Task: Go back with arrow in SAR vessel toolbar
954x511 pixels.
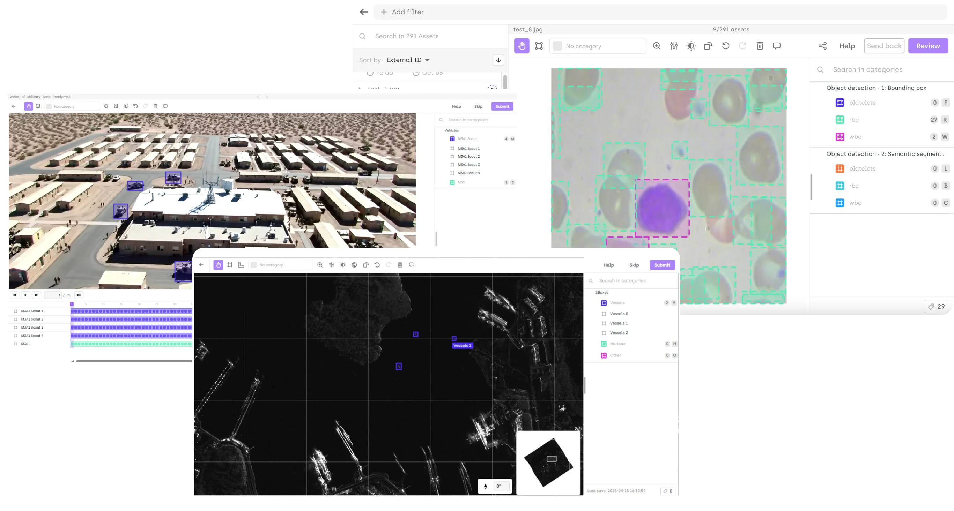Action: pos(201,265)
